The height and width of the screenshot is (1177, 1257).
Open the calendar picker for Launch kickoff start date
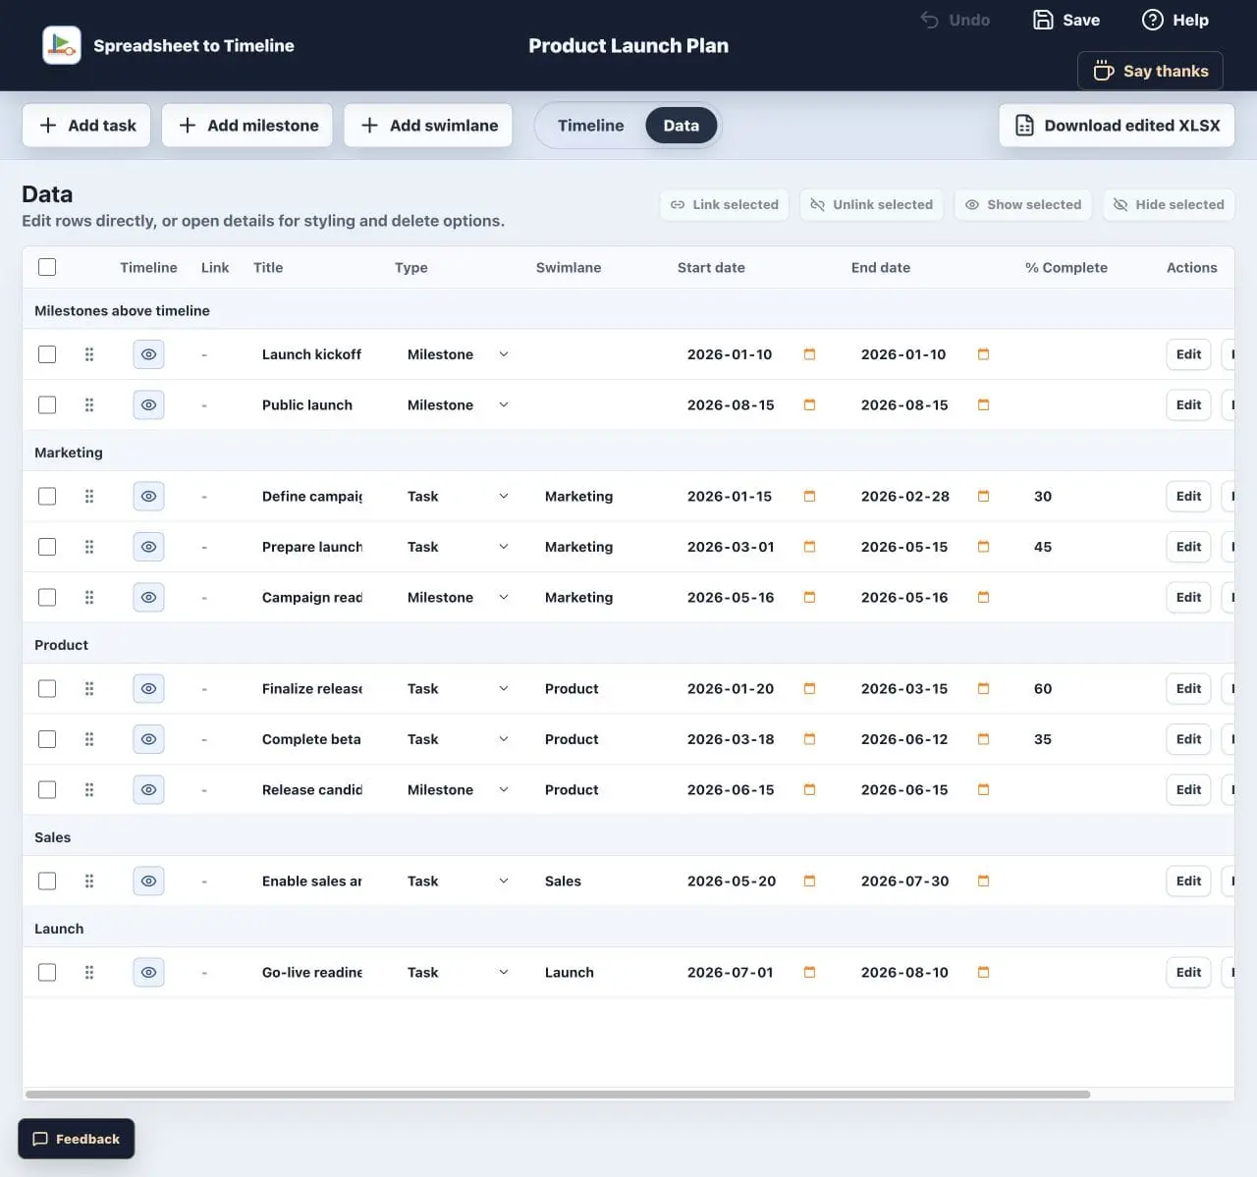coord(809,354)
